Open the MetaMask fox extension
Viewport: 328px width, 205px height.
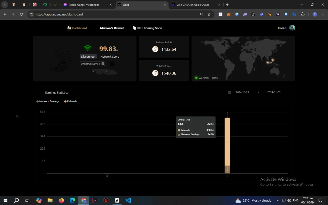pyautogui.click(x=229, y=14)
